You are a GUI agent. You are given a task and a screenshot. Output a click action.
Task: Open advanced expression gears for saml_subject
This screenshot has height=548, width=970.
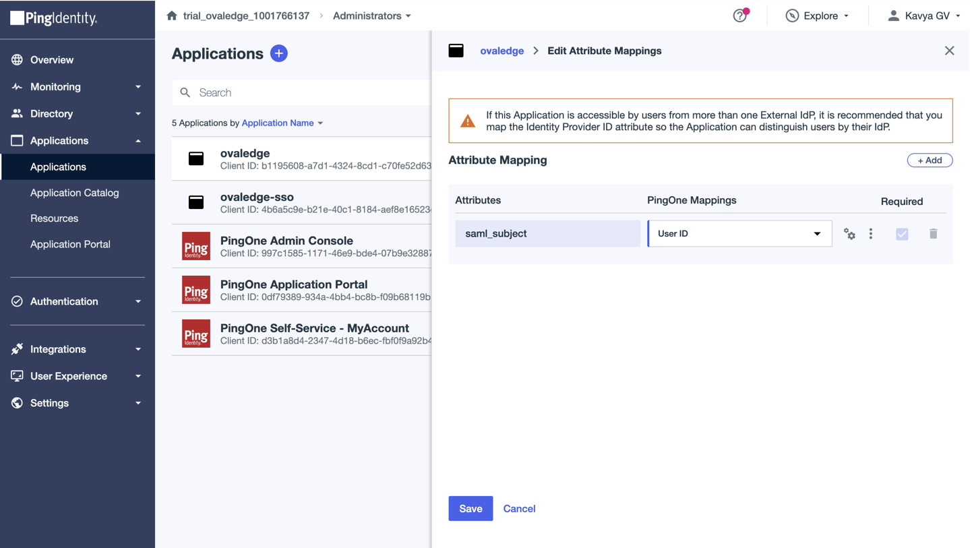pos(850,234)
